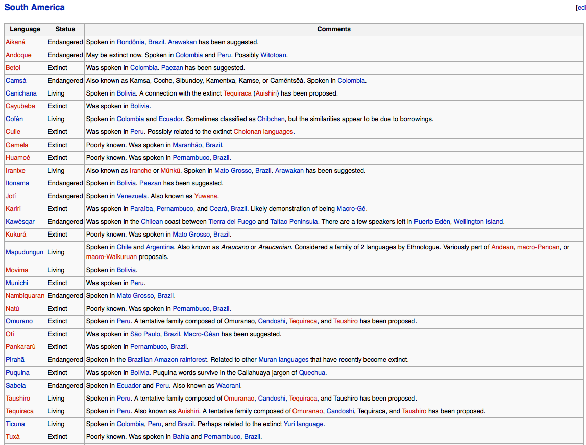
Task: Go to the Cofán language page
Action: pos(14,119)
